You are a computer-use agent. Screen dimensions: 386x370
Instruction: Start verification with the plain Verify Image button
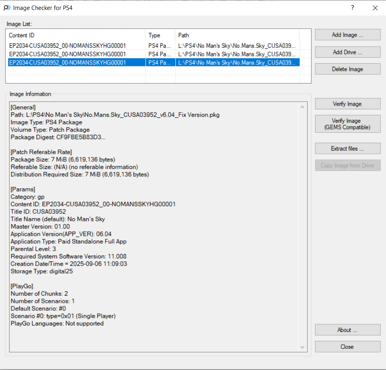347,104
